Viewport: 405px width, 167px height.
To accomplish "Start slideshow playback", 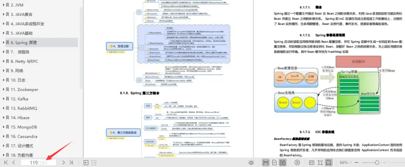I will coord(297,163).
